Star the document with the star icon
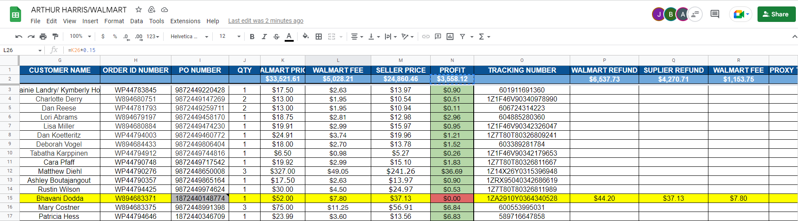Image resolution: width=798 pixels, height=221 pixels. click(139, 9)
